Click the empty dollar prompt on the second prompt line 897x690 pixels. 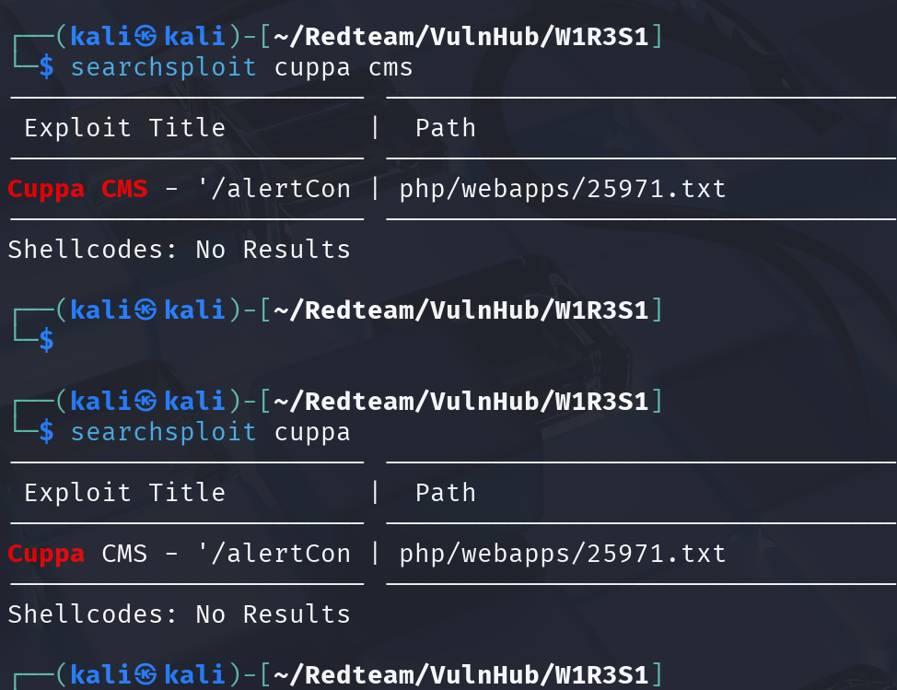click(x=47, y=341)
